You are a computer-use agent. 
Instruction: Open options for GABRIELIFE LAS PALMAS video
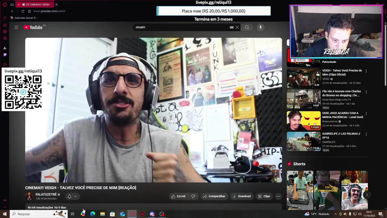(x=366, y=134)
